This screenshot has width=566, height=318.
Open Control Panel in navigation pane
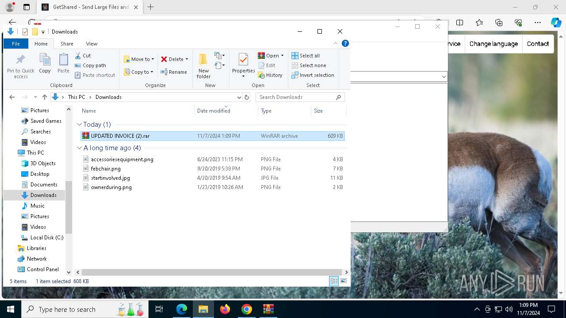tap(38, 269)
